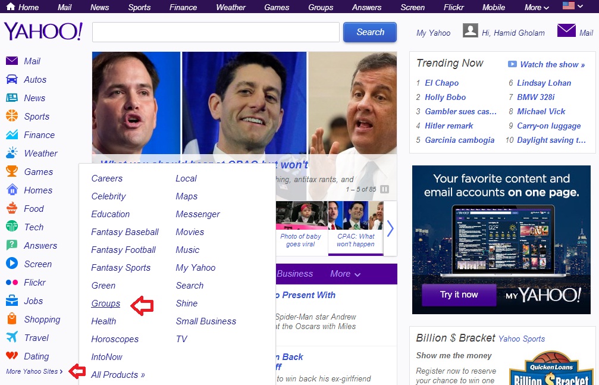This screenshot has height=385, width=599.
Task: Choose the Sports basketball icon
Action: [x=12, y=115]
